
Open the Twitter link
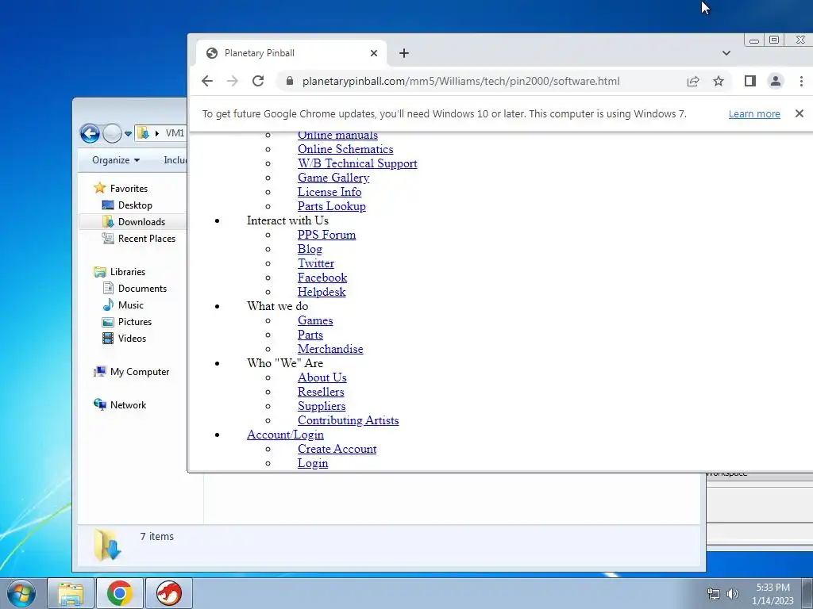(316, 263)
